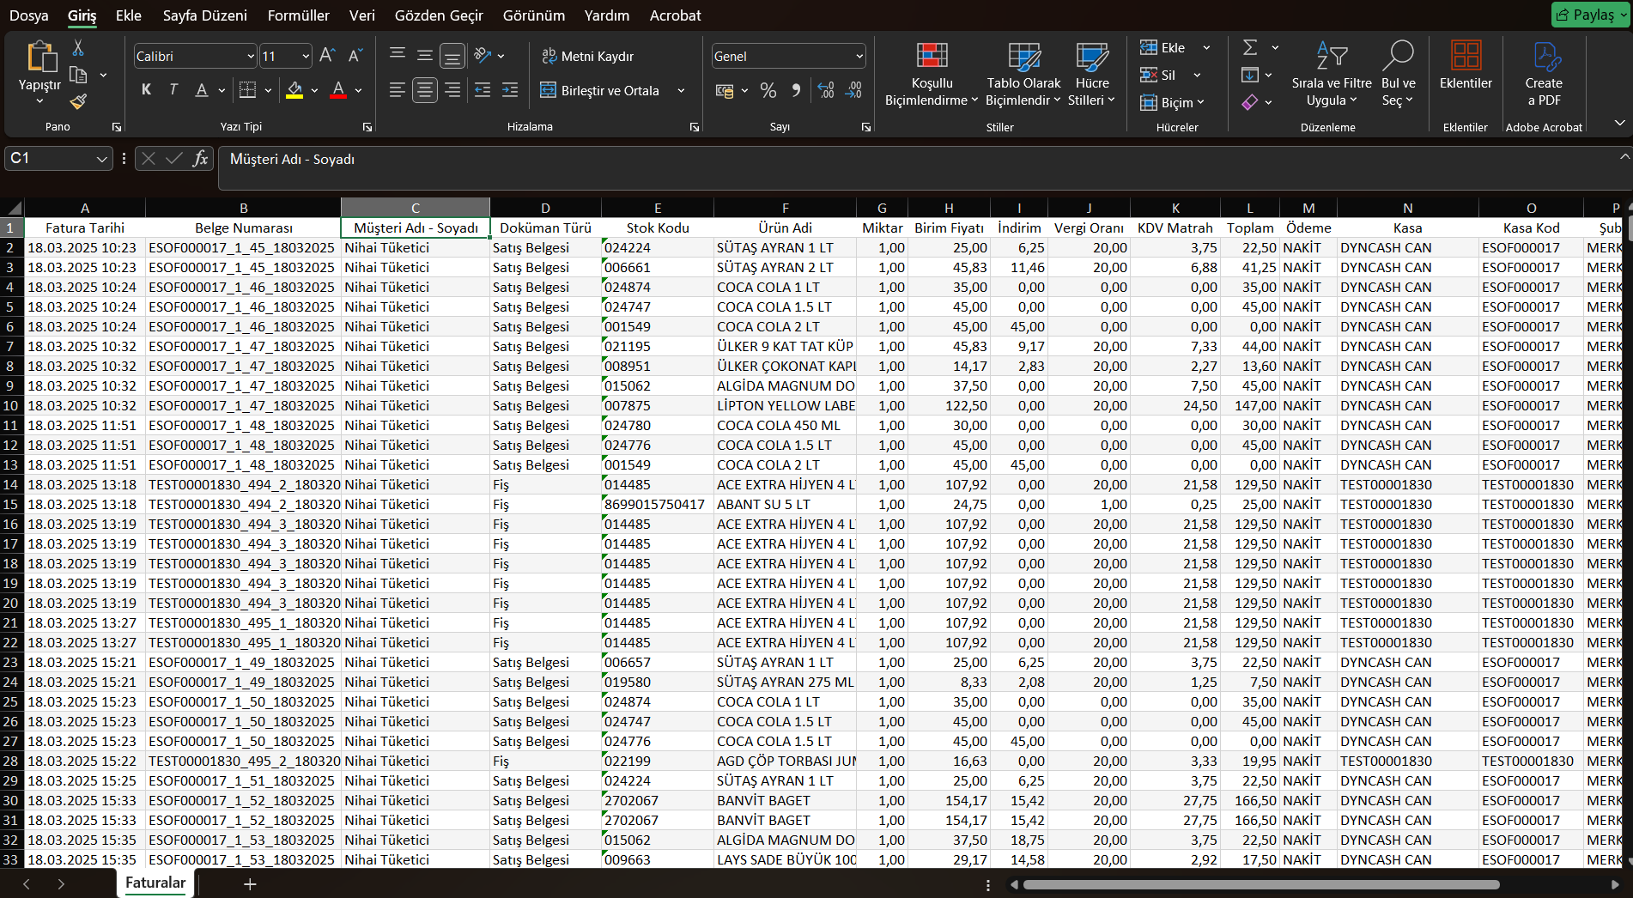1633x898 pixels.
Task: Toggle bold formatting with K button
Action: point(146,90)
